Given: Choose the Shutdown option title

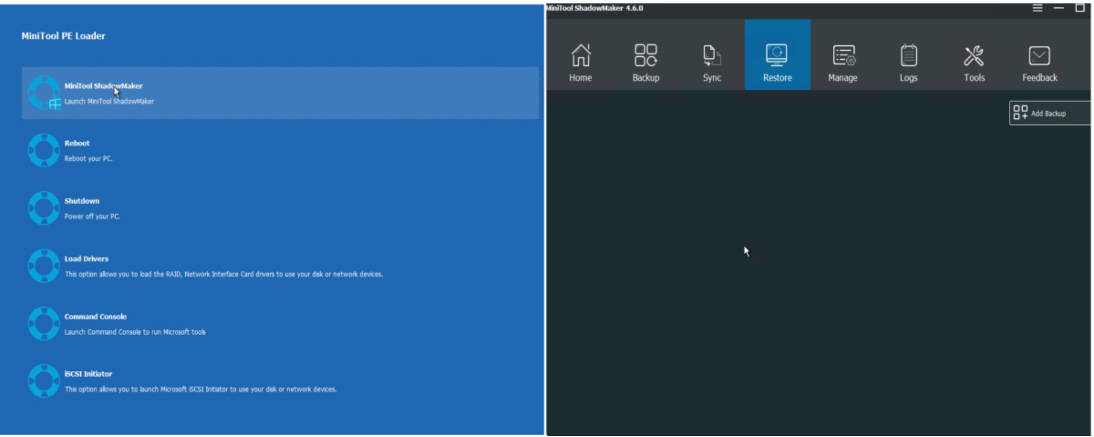Looking at the screenshot, I should click(x=81, y=201).
